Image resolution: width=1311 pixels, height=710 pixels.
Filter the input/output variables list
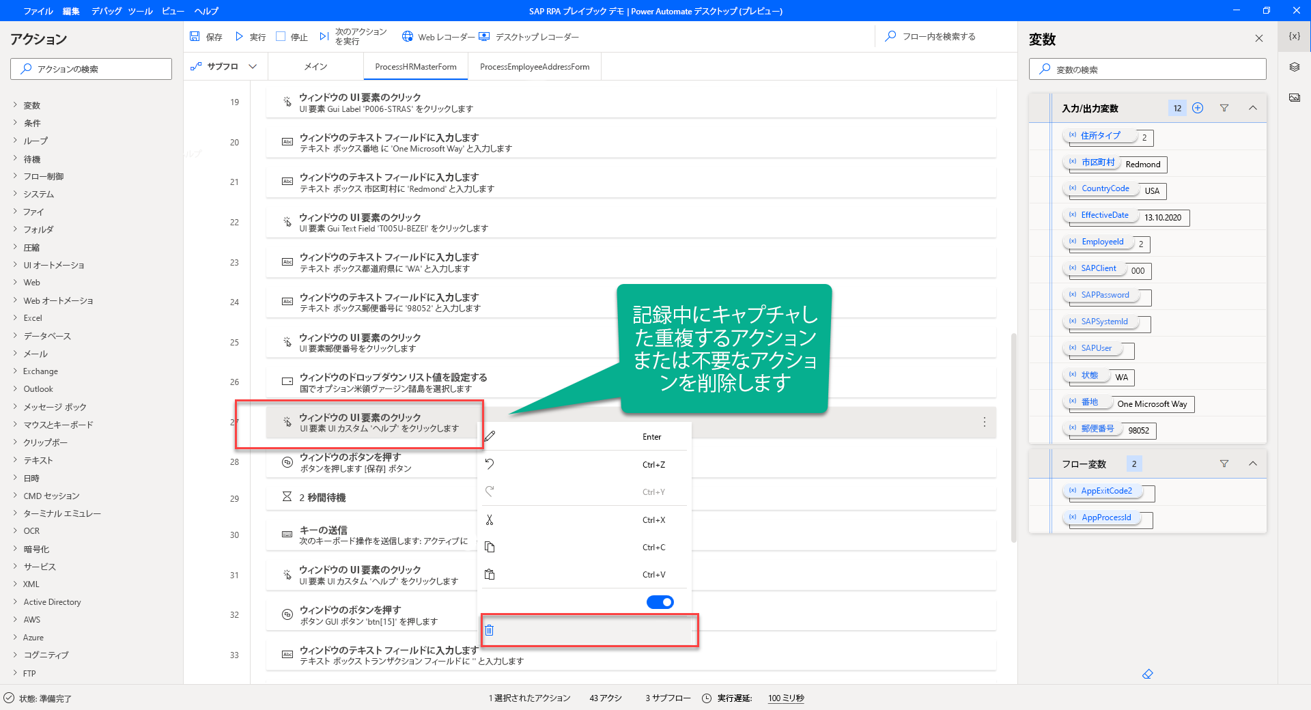pyautogui.click(x=1224, y=108)
